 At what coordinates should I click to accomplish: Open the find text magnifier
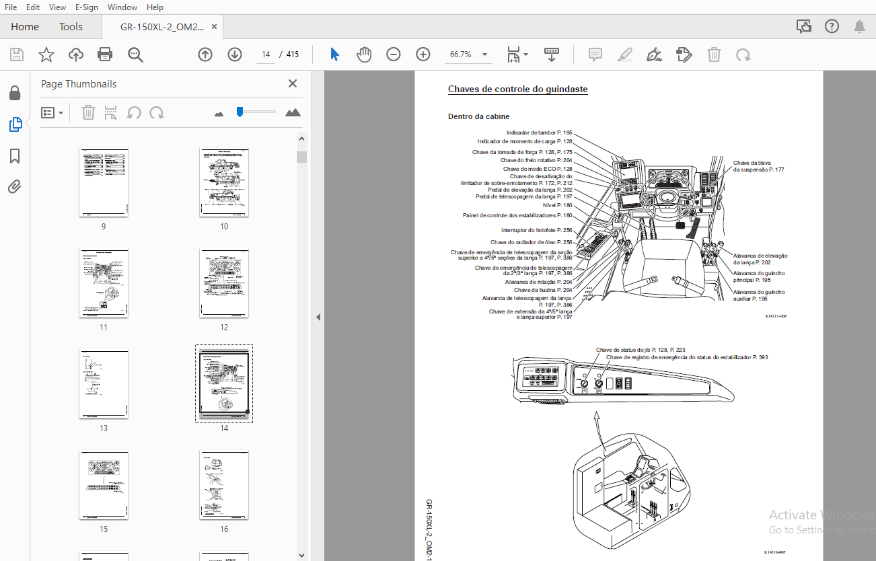(x=136, y=54)
